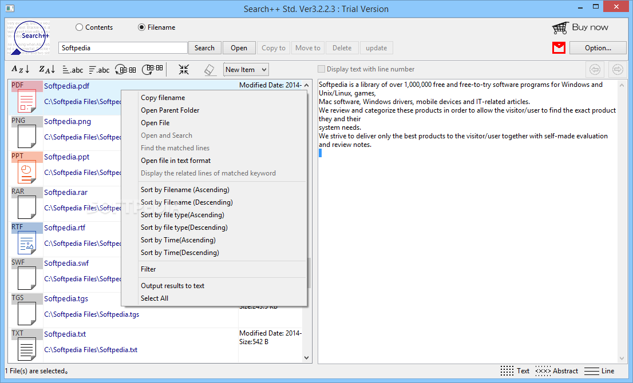Click the Search button
The height and width of the screenshot is (383, 633).
(x=205, y=48)
